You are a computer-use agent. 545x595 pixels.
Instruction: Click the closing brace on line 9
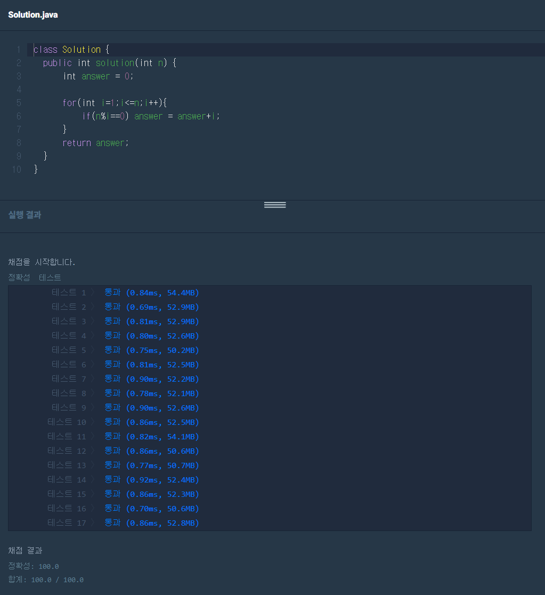[x=45, y=156]
